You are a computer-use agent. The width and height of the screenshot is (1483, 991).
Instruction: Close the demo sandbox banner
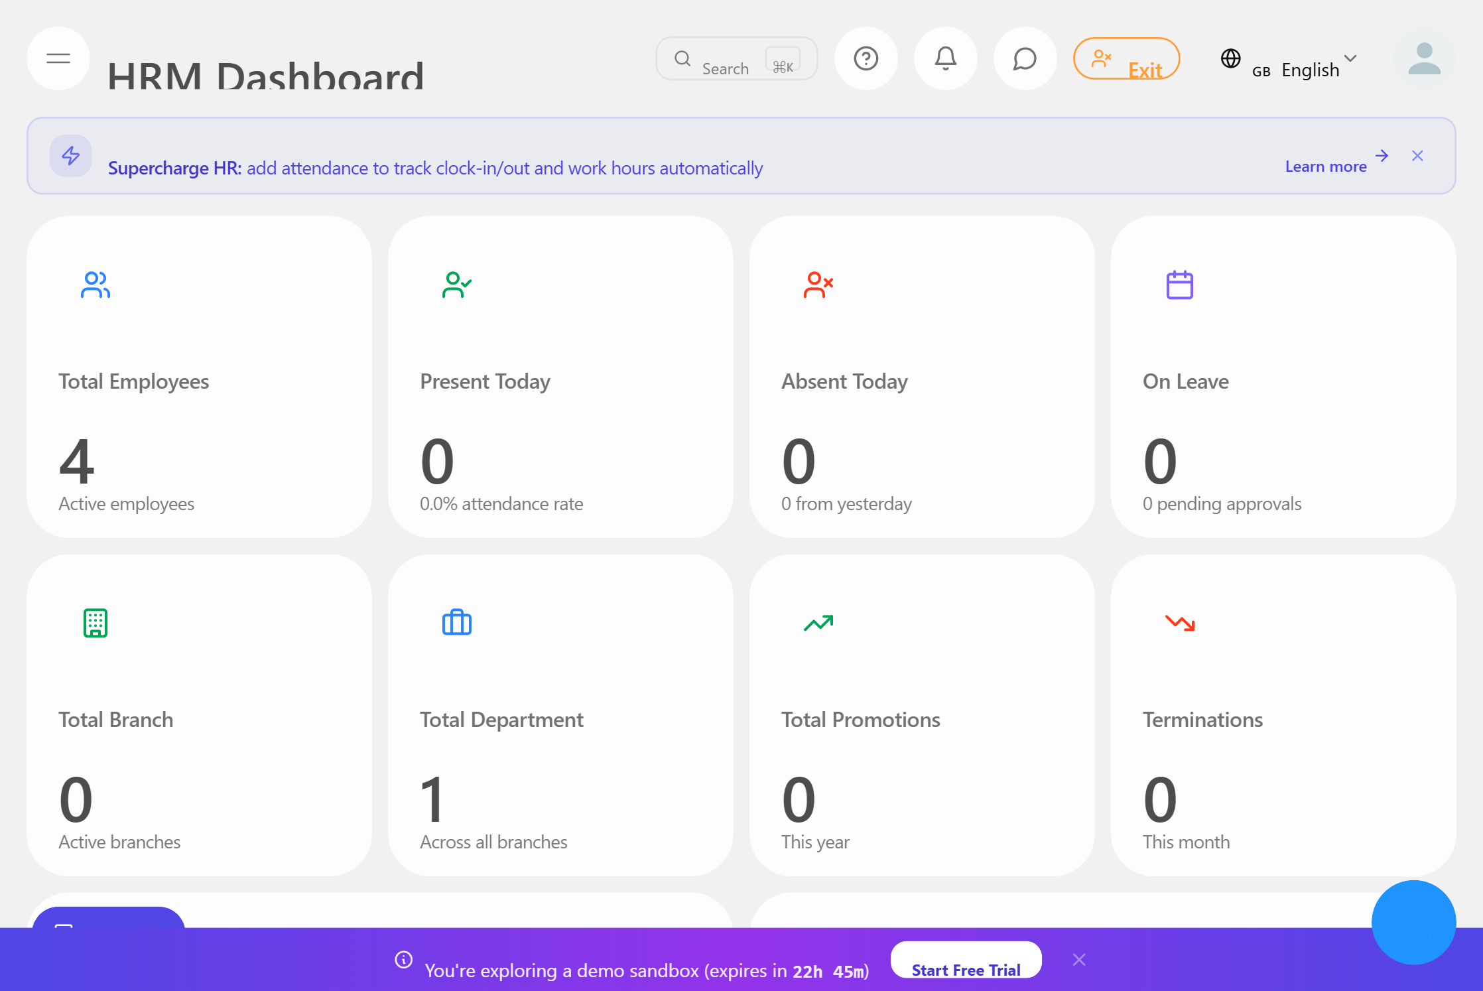1079,959
